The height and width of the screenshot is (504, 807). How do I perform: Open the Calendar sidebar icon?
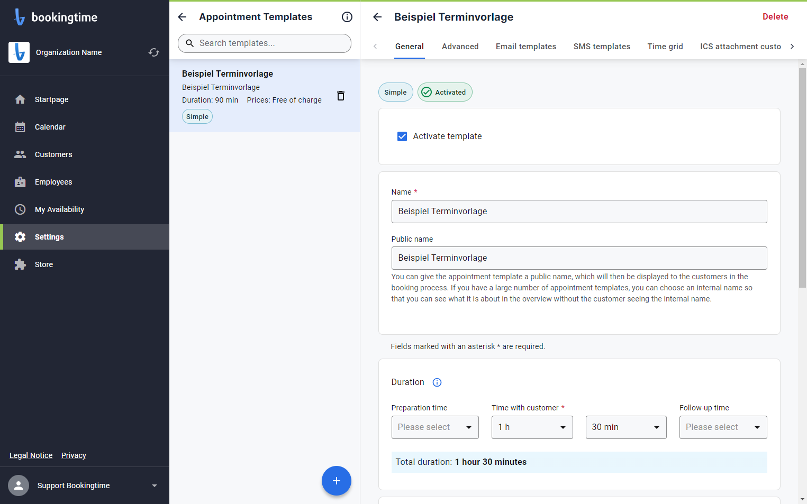pos(20,127)
